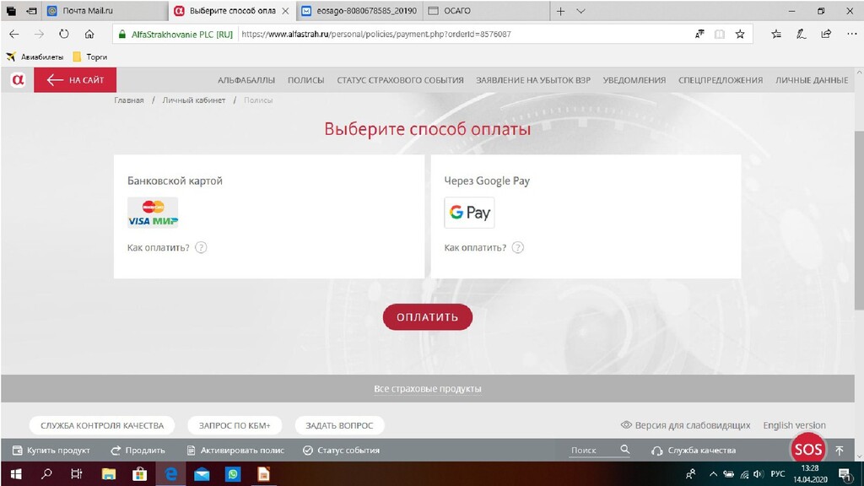Screen dimensions: 864x486
Task: Click Продлить in bottom bar
Action: (138, 451)
